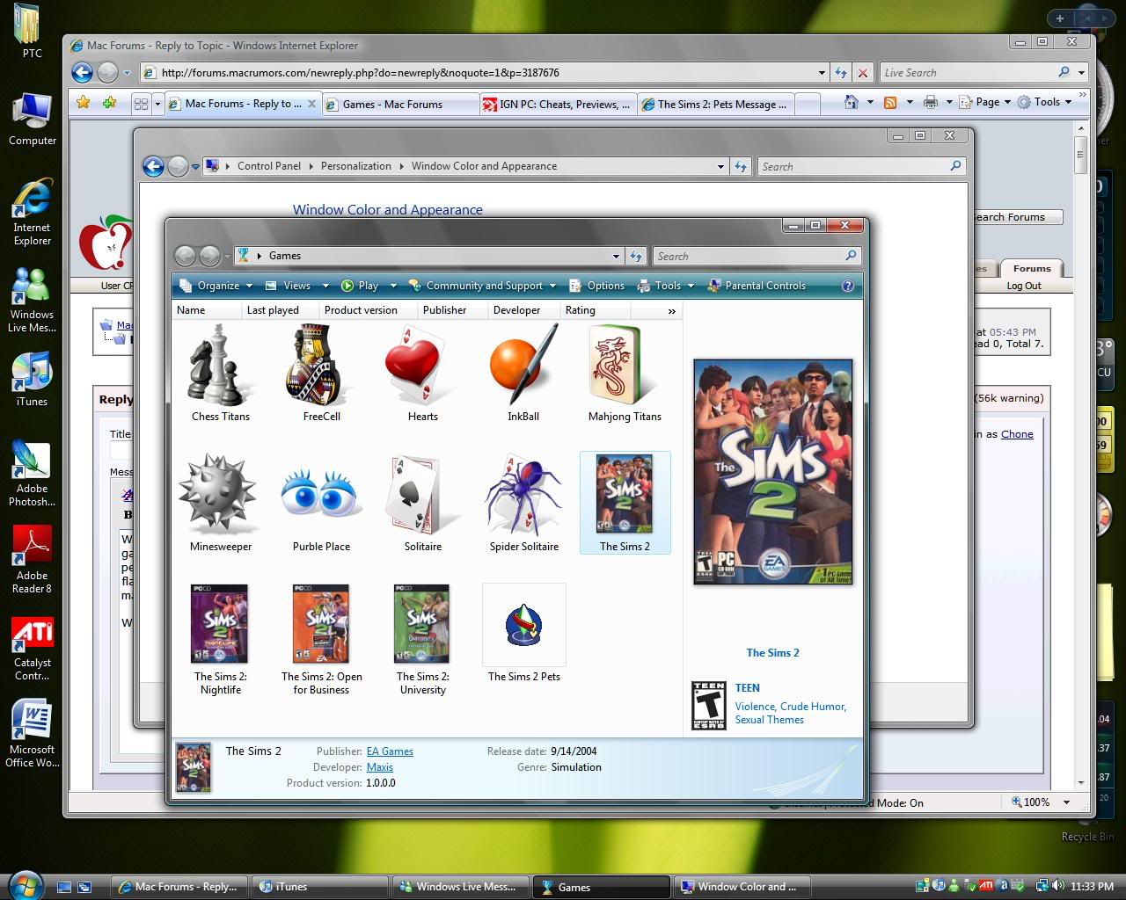The width and height of the screenshot is (1126, 900).
Task: Open Parental Controls in Games toolbar
Action: pyautogui.click(x=756, y=286)
